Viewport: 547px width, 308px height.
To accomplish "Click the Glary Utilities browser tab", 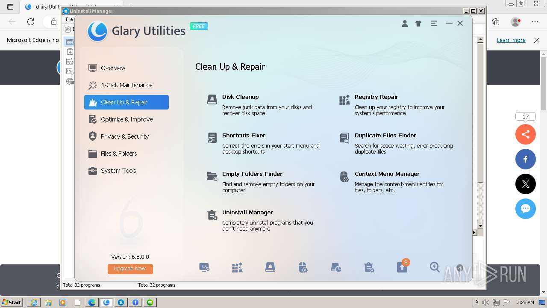I will tap(43, 7).
